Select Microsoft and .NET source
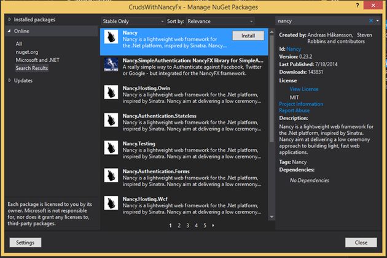This screenshot has width=387, height=258. (37, 60)
